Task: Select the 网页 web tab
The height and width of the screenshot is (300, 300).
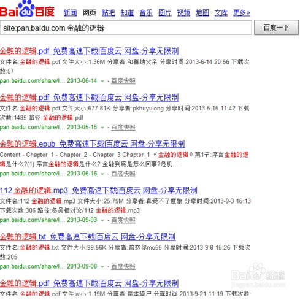Action: 89,13
